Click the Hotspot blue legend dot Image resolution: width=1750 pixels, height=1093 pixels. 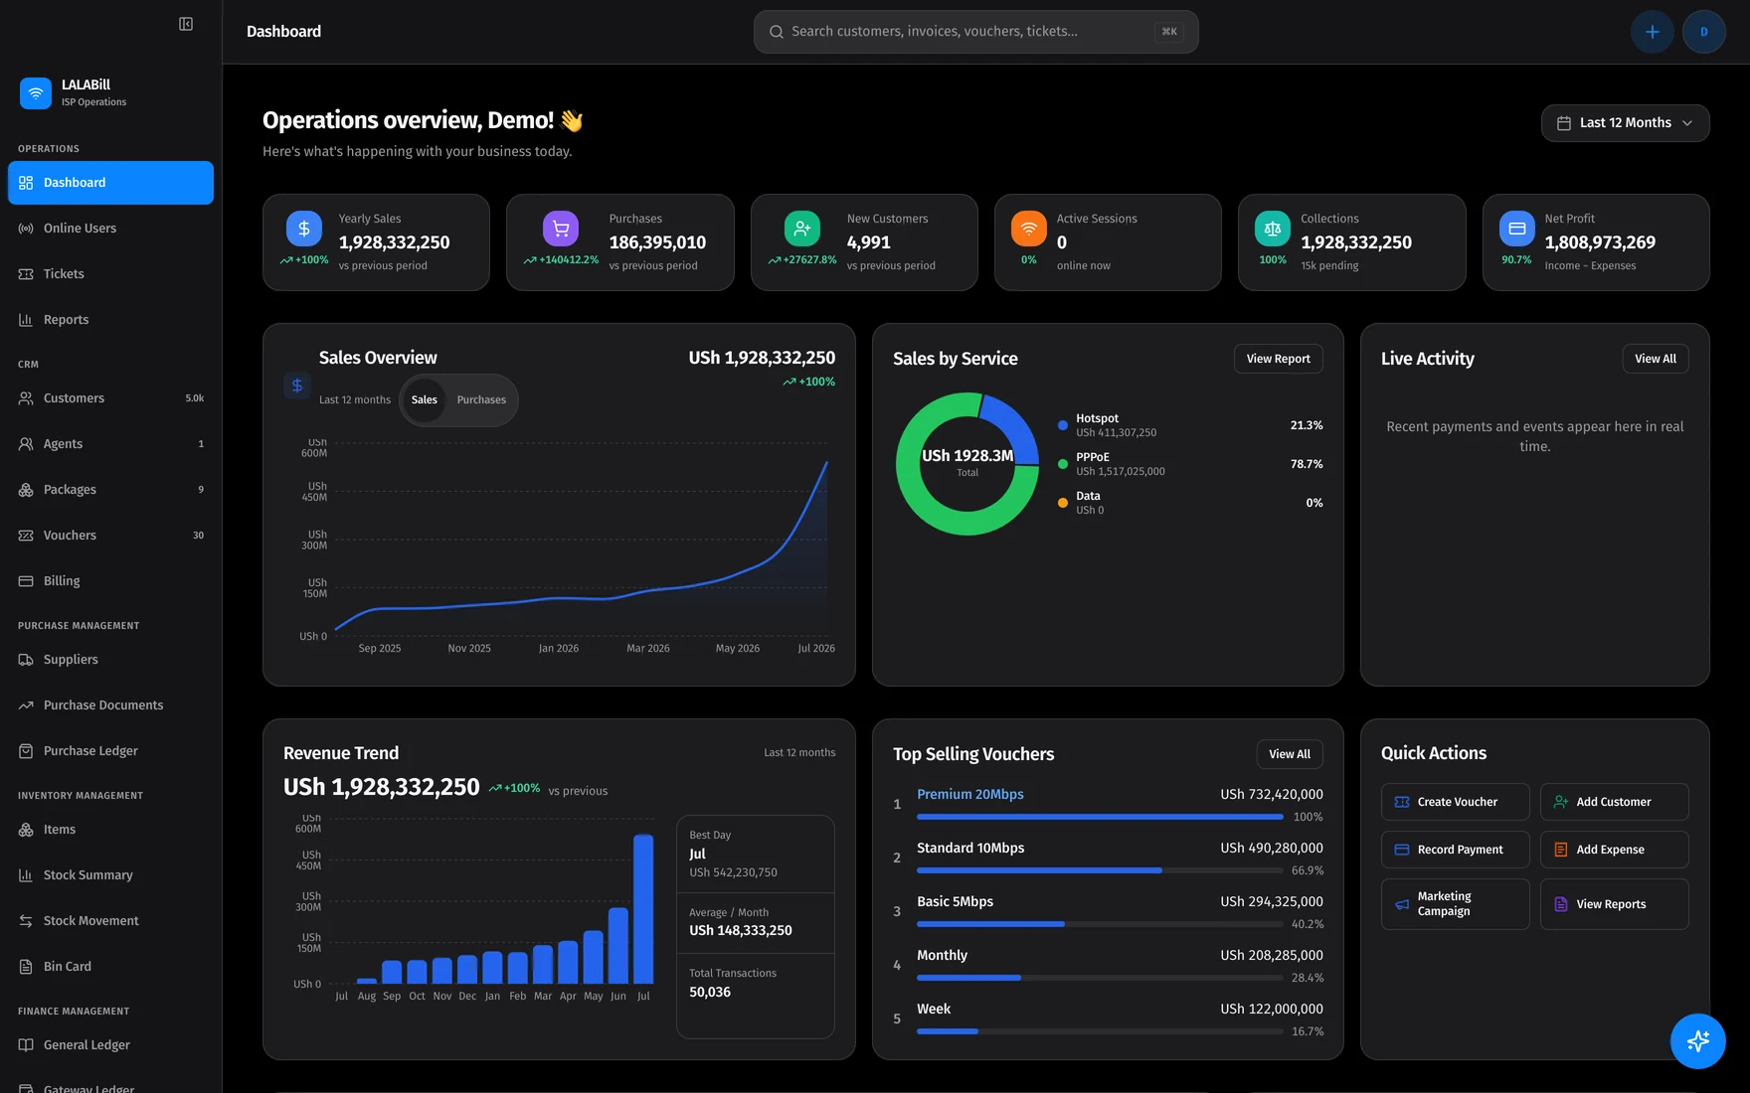[1063, 425]
